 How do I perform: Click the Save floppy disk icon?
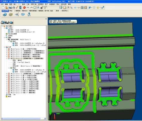pos(10,7)
